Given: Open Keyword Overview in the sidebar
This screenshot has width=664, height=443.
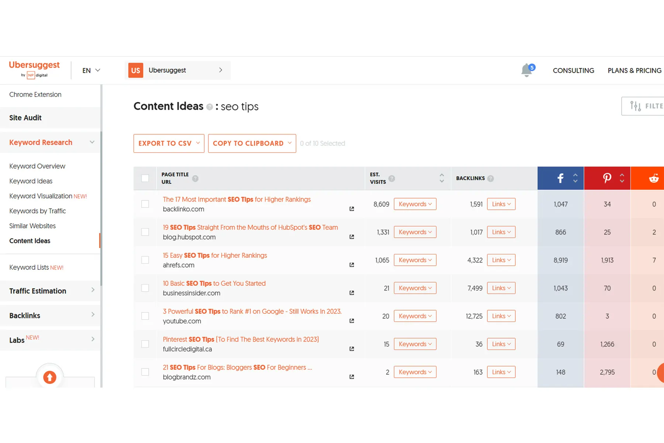Looking at the screenshot, I should pyautogui.click(x=37, y=166).
